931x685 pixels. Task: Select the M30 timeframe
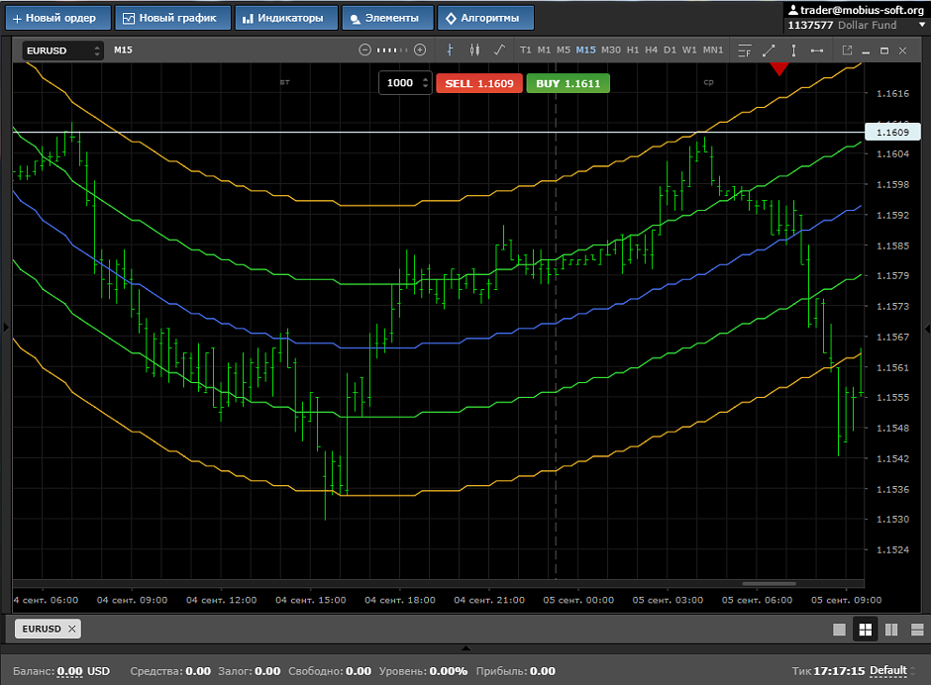click(x=611, y=49)
